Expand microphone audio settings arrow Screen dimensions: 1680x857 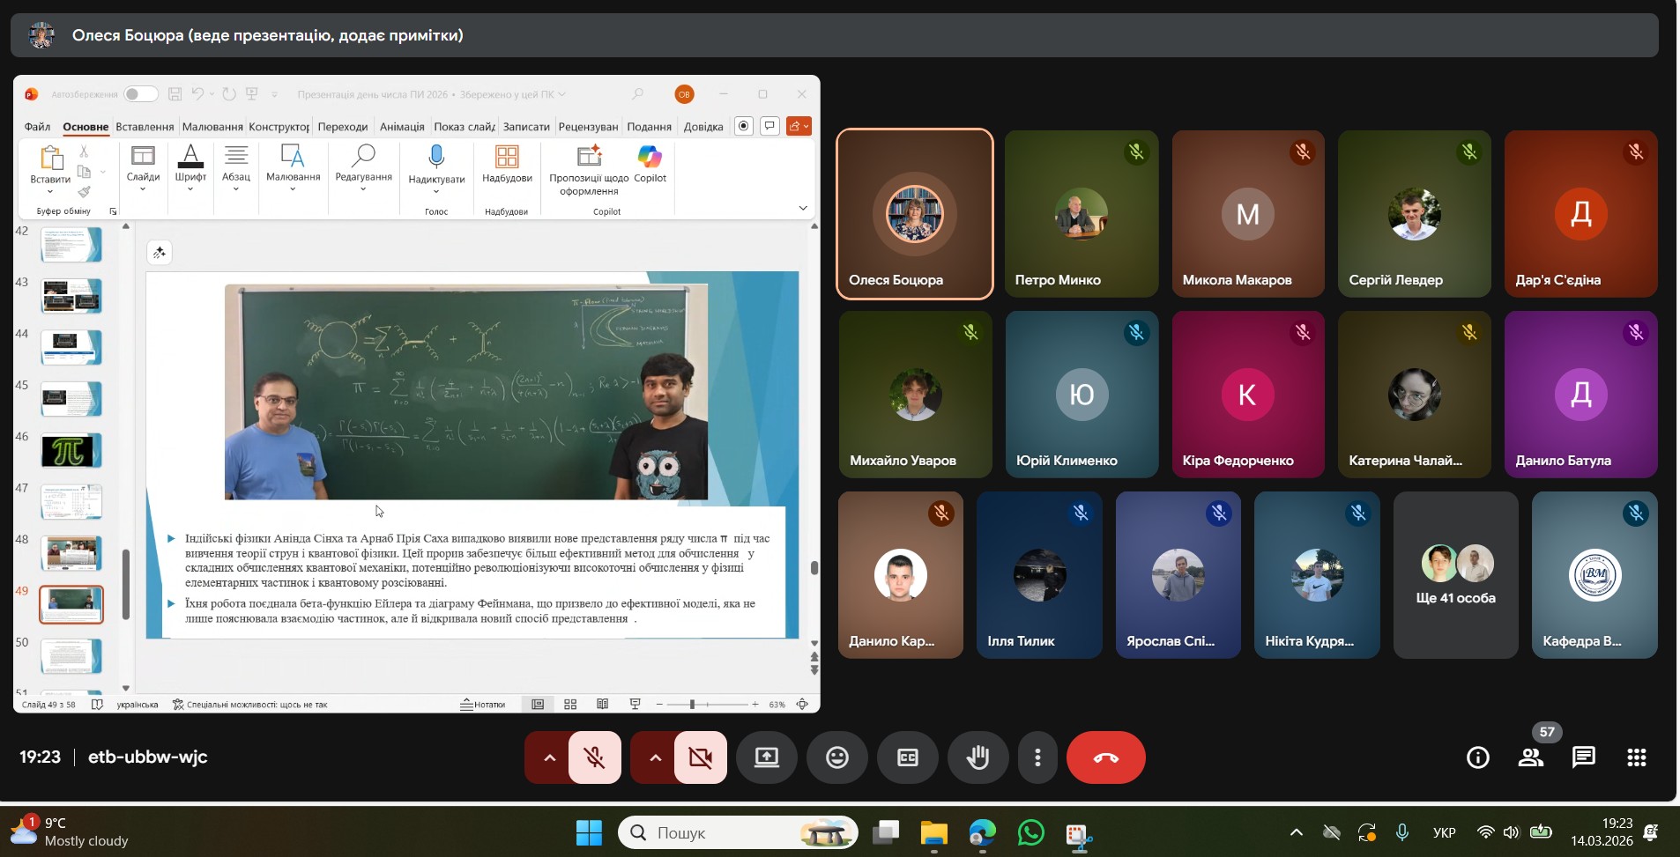tap(549, 757)
